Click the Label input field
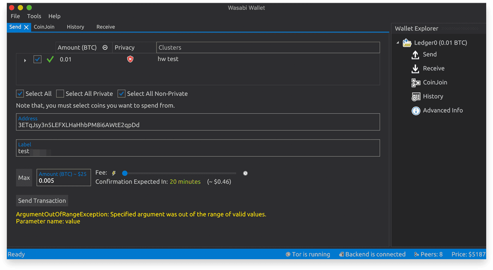Image resolution: width=493 pixels, height=270 pixels. [198, 148]
